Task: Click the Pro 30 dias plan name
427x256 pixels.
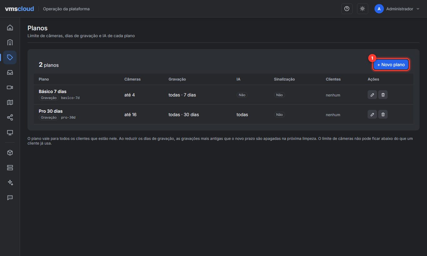Action: pos(51,111)
